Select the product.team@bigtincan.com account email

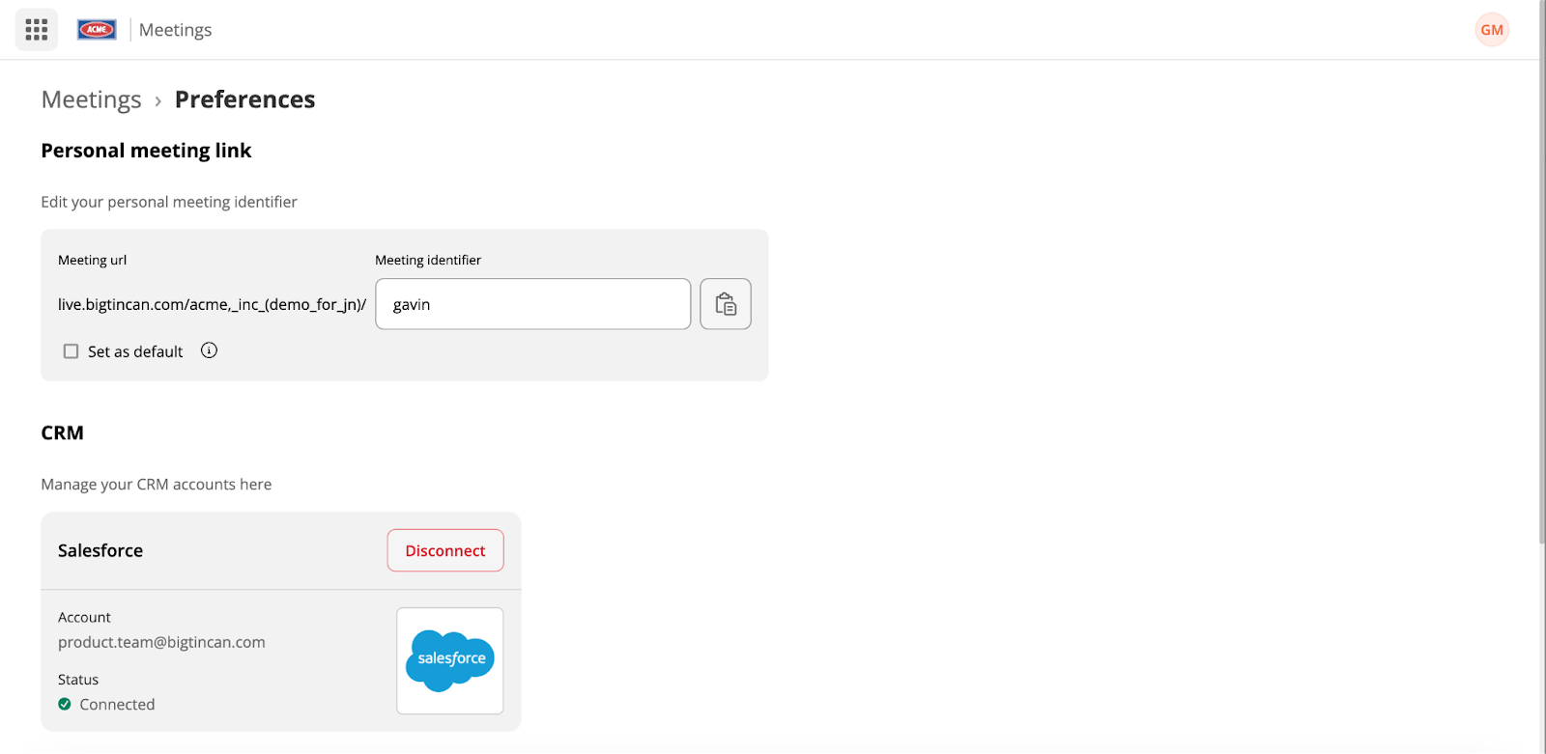click(161, 642)
